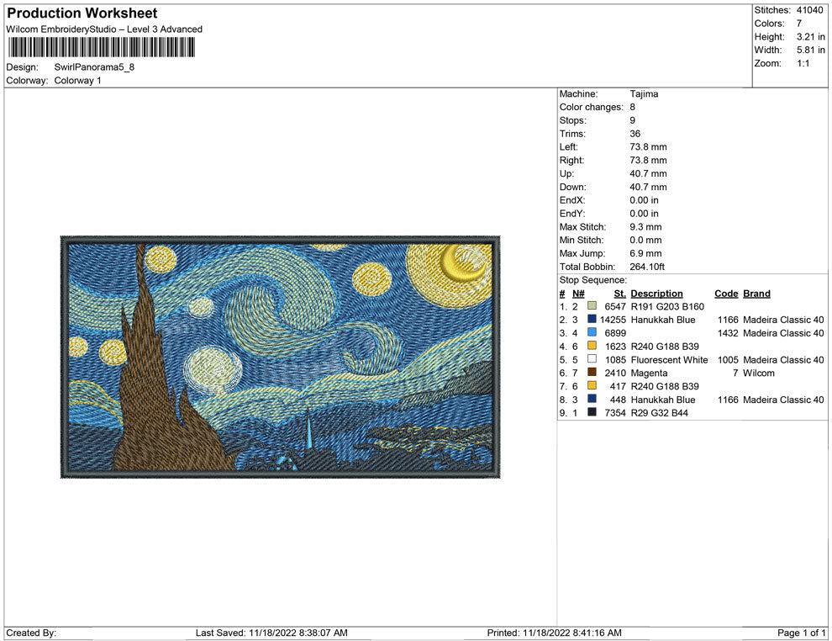Click the Height value 3.21 in
832x641 pixels.
click(811, 37)
